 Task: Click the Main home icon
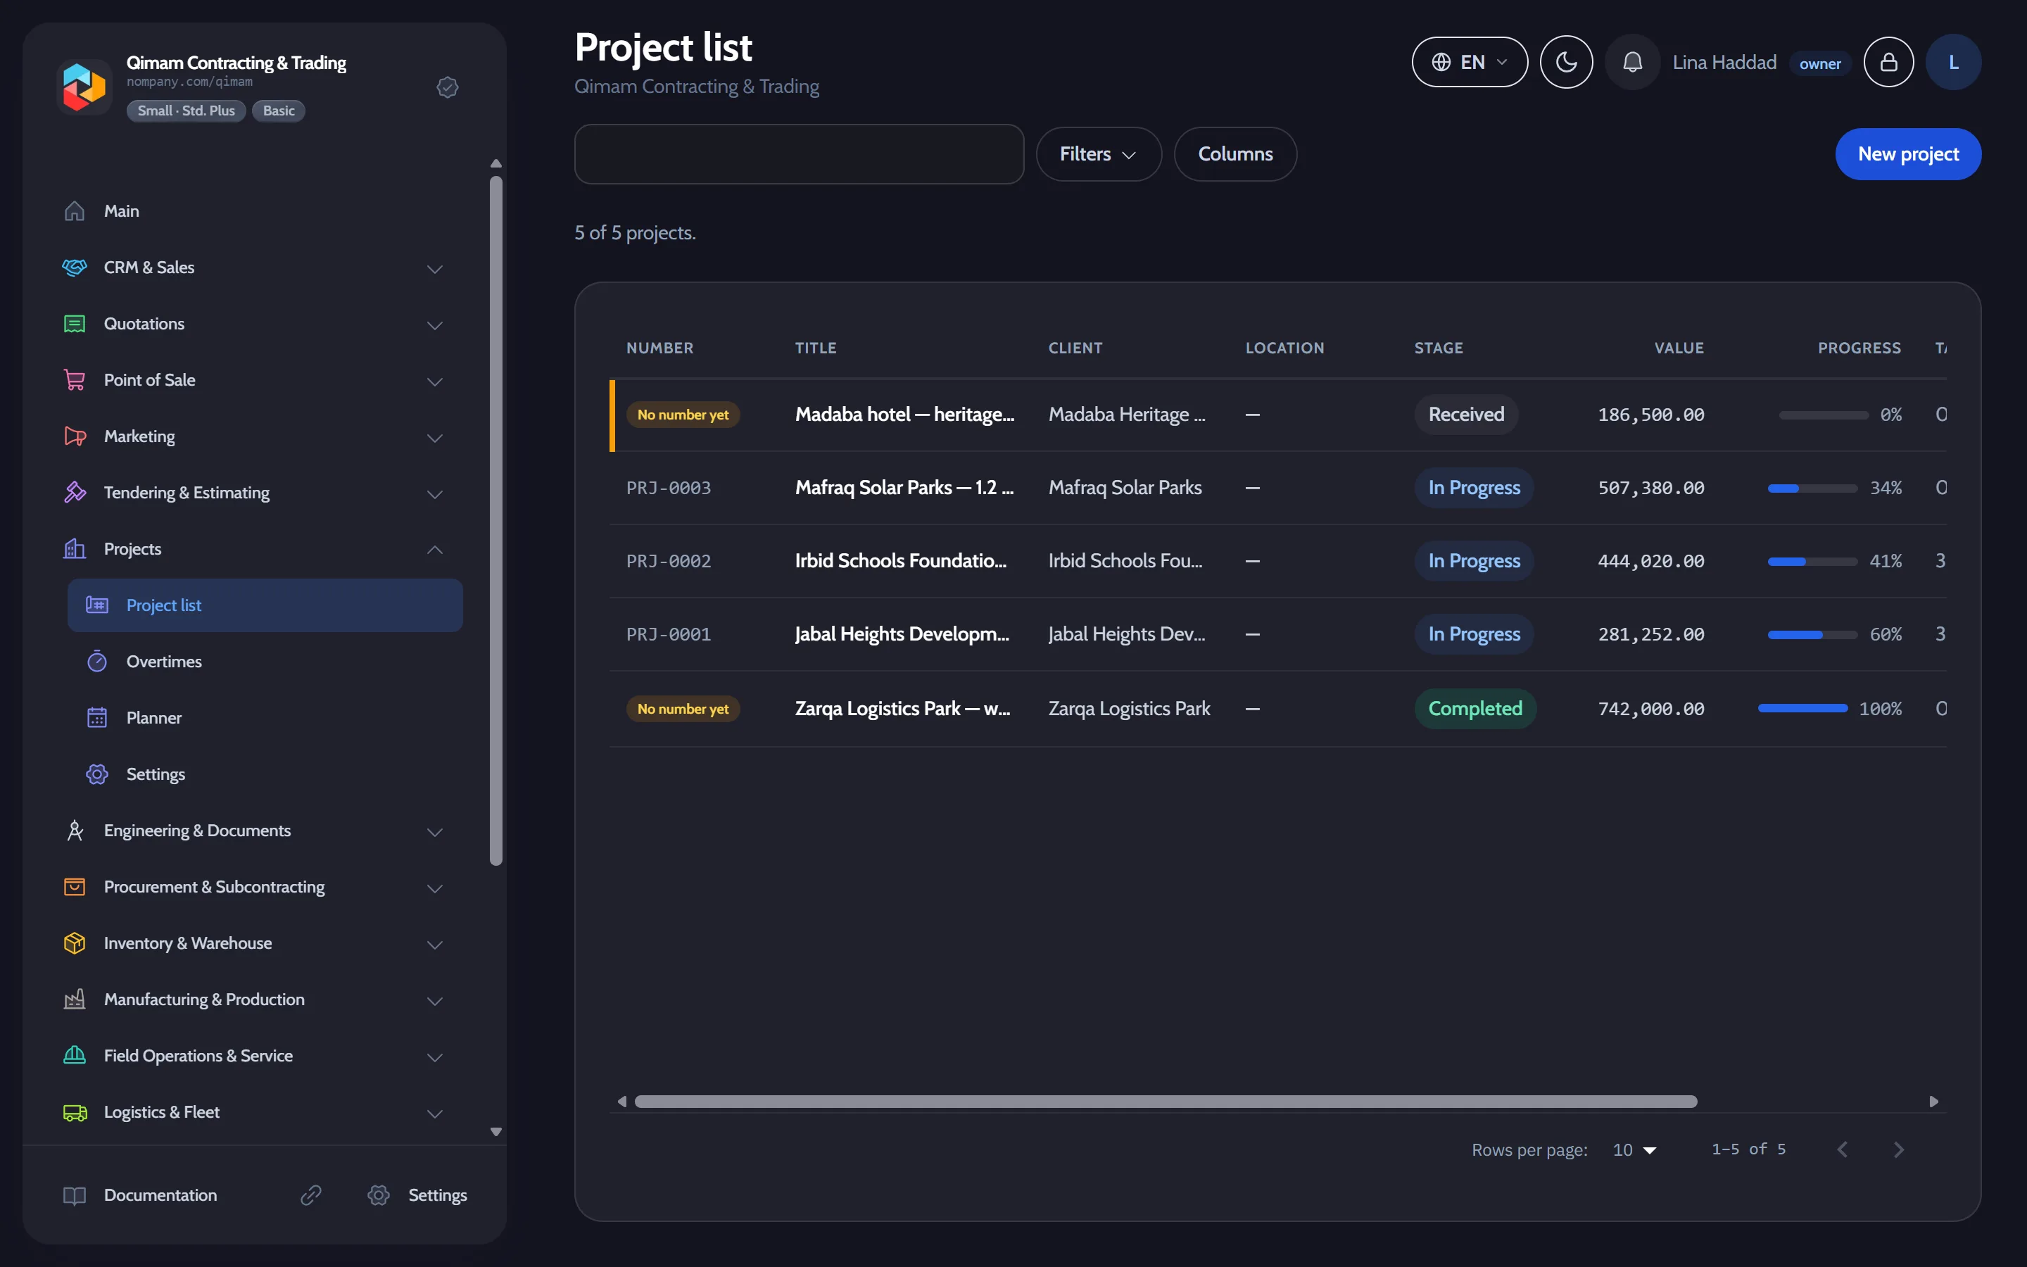click(75, 211)
